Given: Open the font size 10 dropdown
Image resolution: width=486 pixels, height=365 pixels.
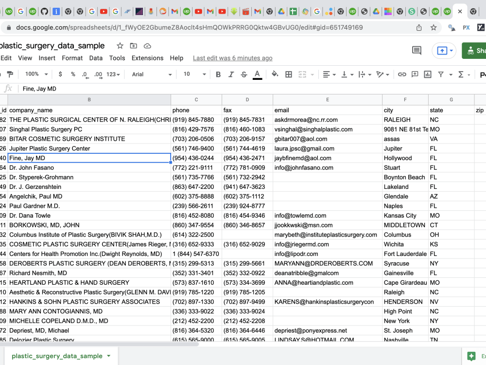Looking at the screenshot, I should click(194, 74).
